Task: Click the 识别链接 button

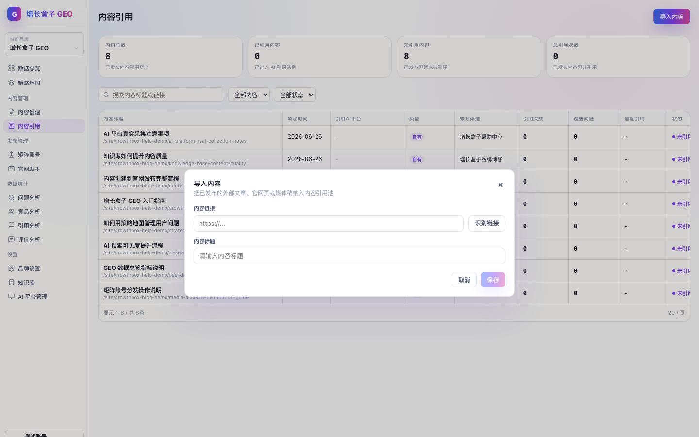Action: (x=487, y=223)
